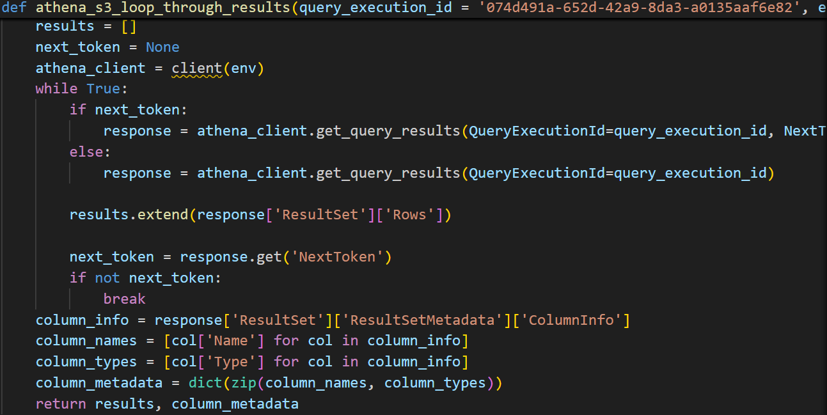
Task: Click the dict built-in call
Action: click(x=205, y=383)
